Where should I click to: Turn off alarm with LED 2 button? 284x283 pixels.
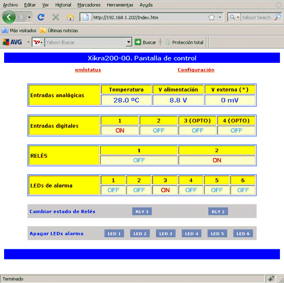click(140, 233)
